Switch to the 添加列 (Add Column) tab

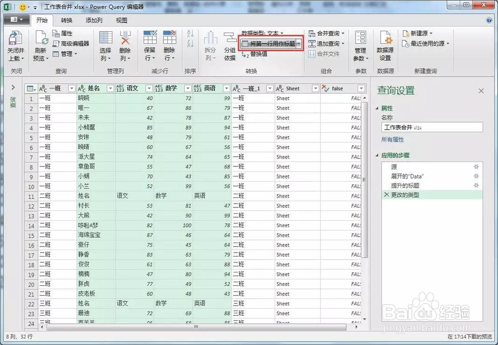click(94, 20)
